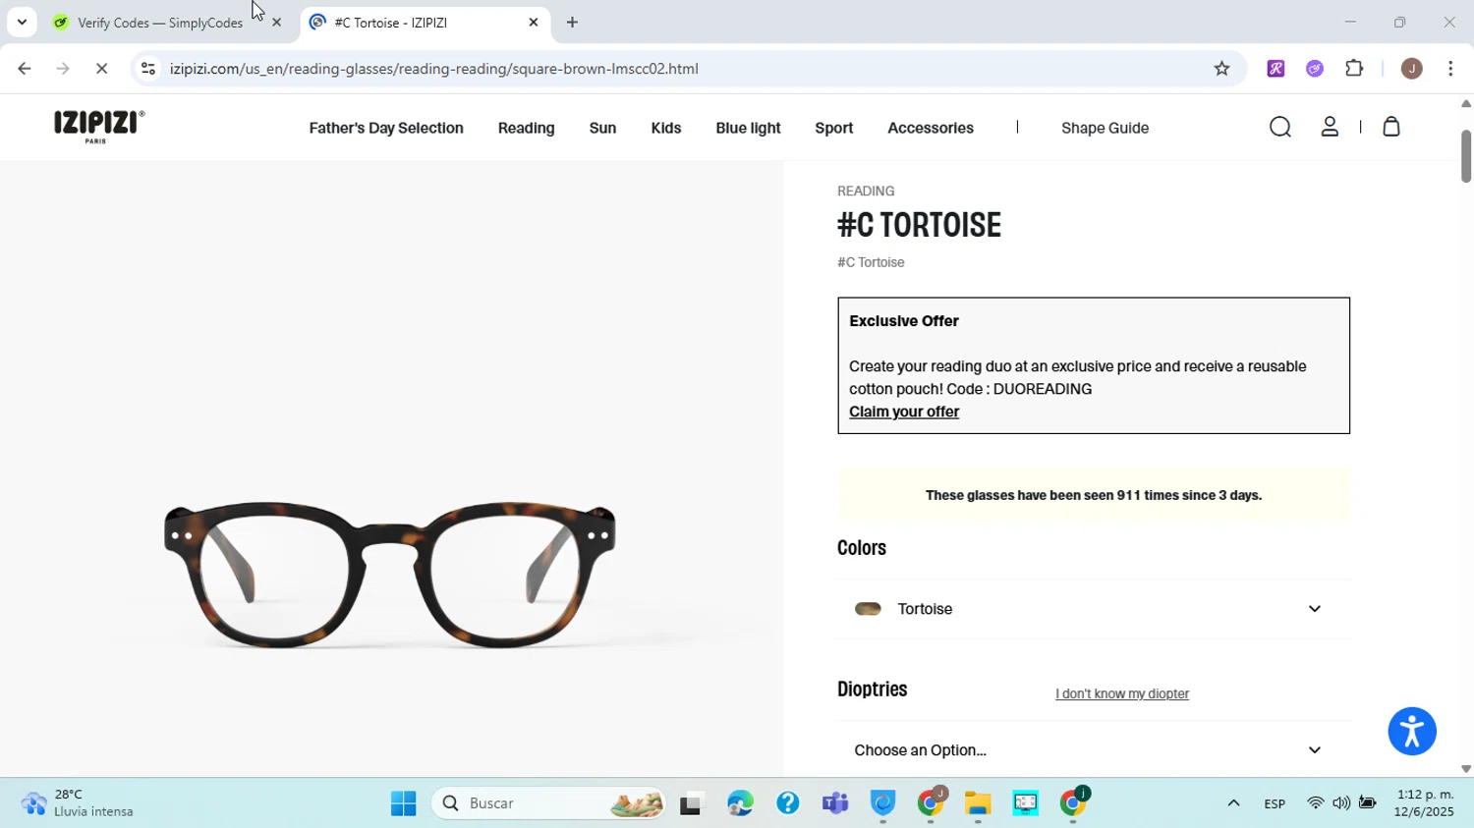Open the Wi-Fi network tray icon

pyautogui.click(x=1315, y=803)
